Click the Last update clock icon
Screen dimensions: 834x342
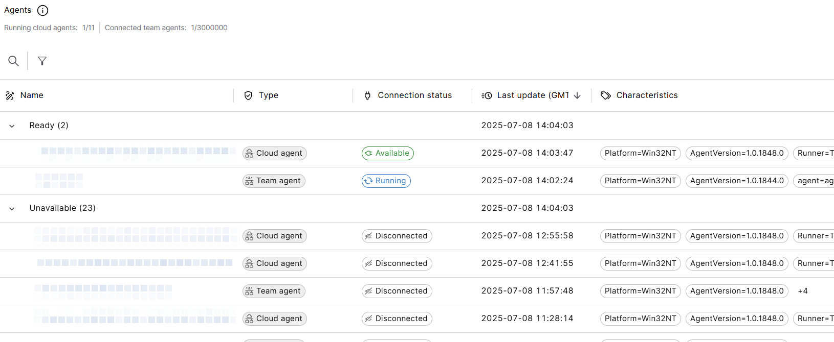pos(487,95)
